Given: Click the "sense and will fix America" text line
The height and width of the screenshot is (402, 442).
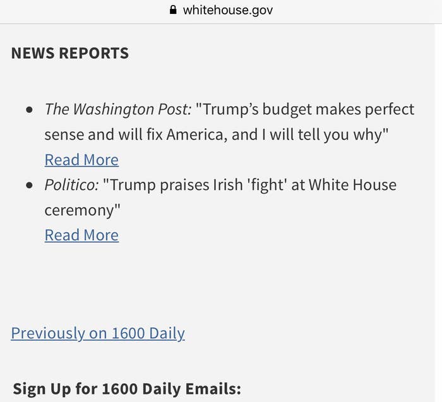Looking at the screenshot, I should 136,134.
